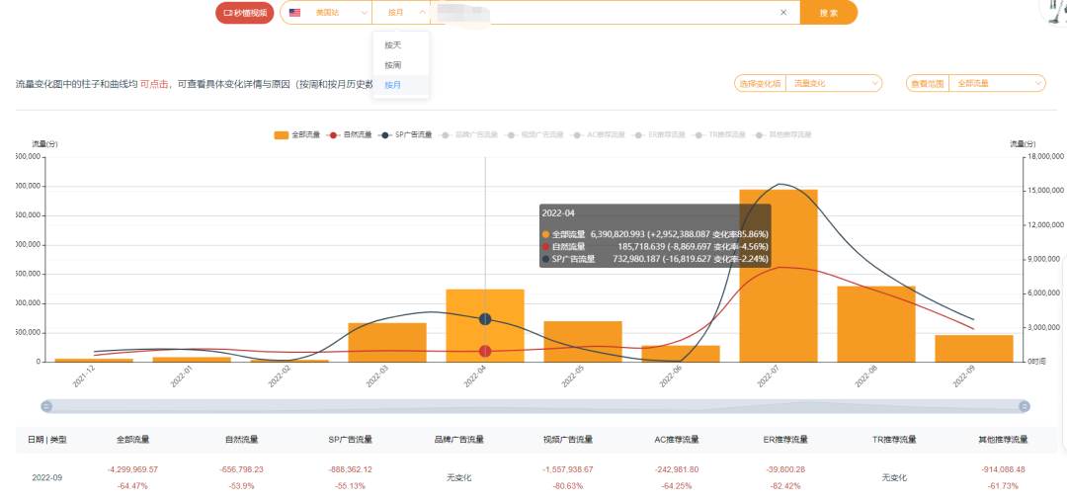Grab the right handle of range slider
Screen dimensions: 1067x501
tap(1025, 406)
